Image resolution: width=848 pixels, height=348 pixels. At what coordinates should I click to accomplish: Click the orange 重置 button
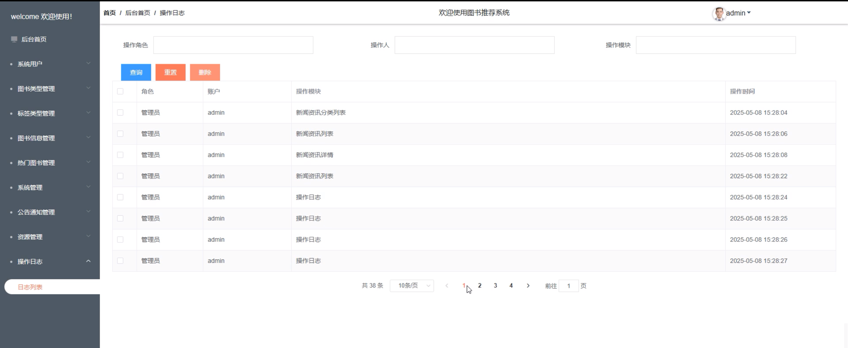click(x=170, y=72)
